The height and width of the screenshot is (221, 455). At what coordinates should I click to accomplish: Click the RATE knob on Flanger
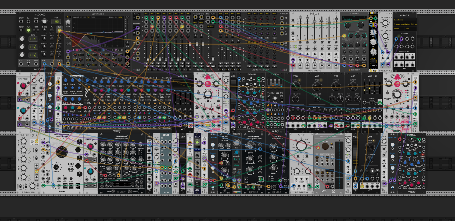point(347,25)
